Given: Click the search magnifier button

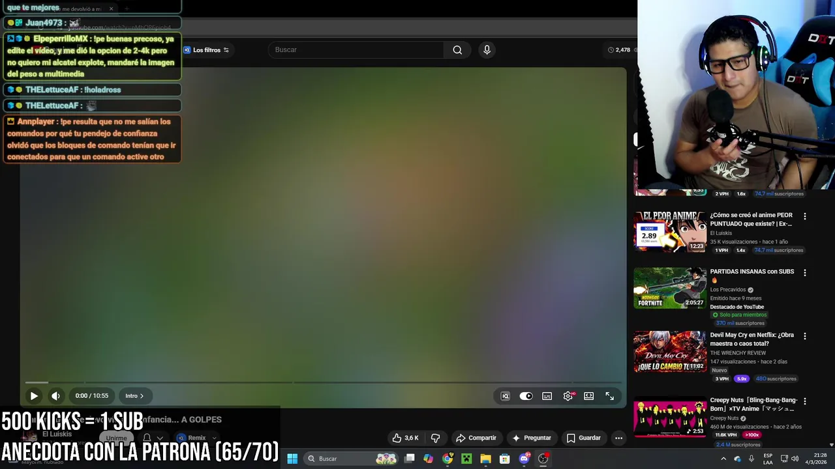Looking at the screenshot, I should click(x=457, y=50).
